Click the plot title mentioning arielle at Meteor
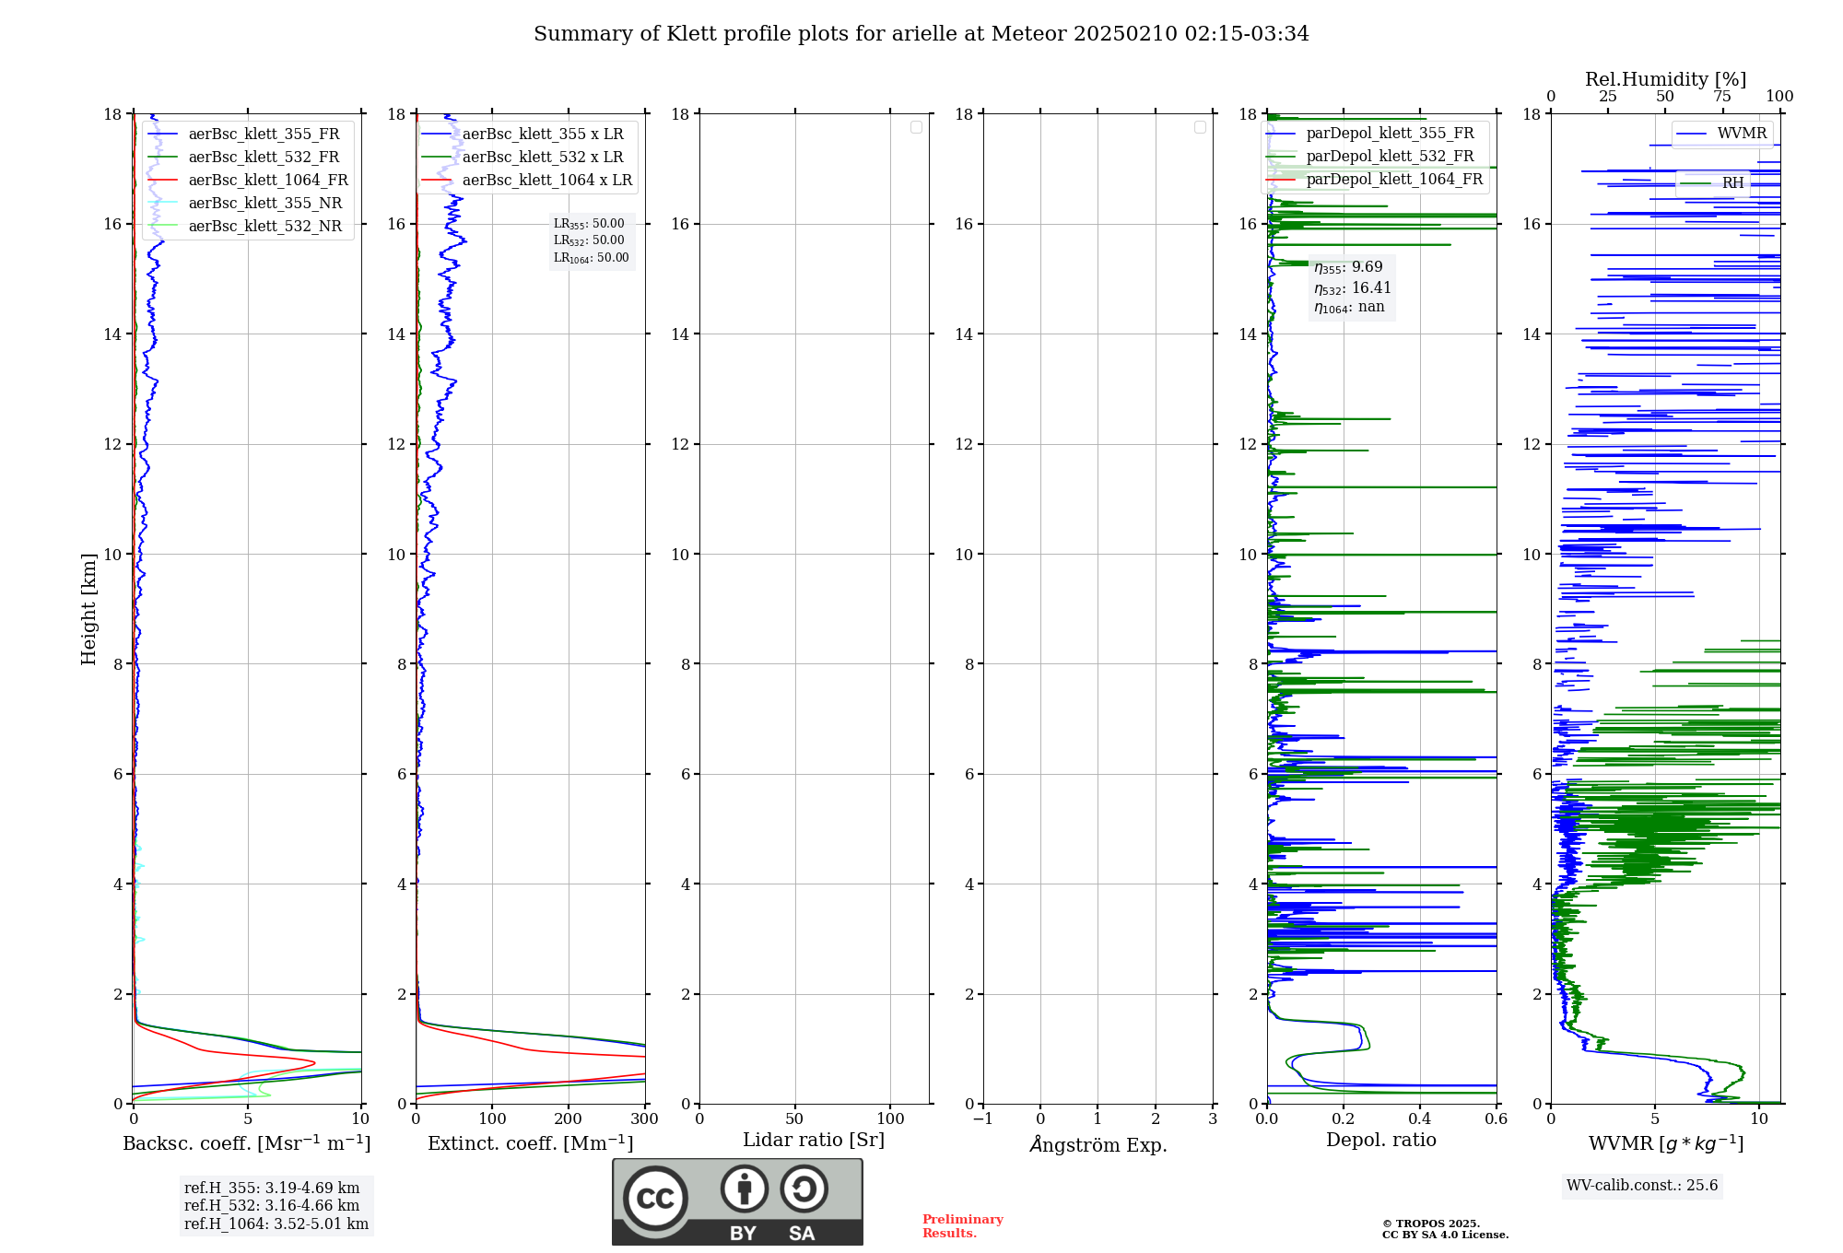1843x1253 pixels. point(921,34)
